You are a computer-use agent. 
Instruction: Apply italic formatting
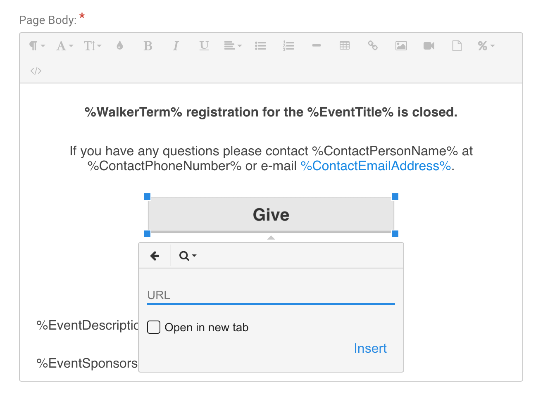pos(176,46)
